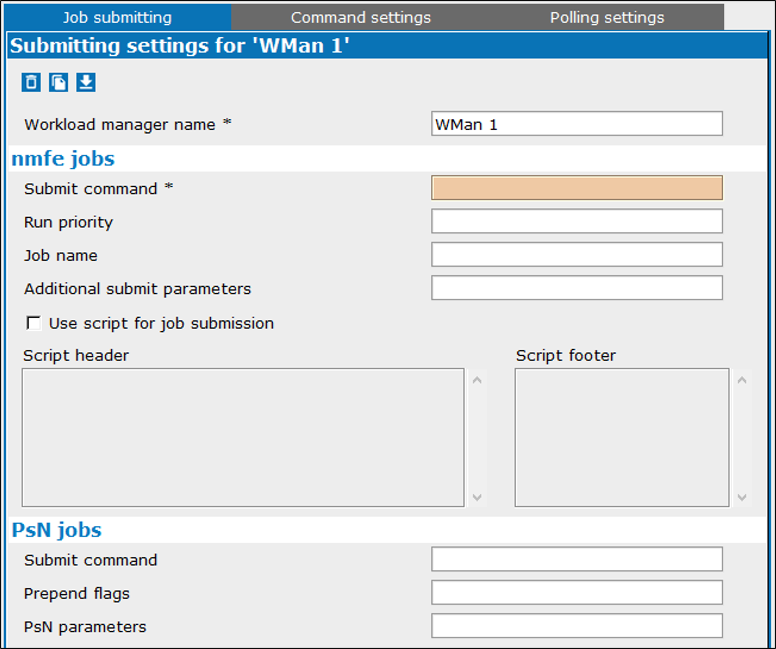The height and width of the screenshot is (649, 776).
Task: Click the 'Script header' label
Action: pos(76,356)
